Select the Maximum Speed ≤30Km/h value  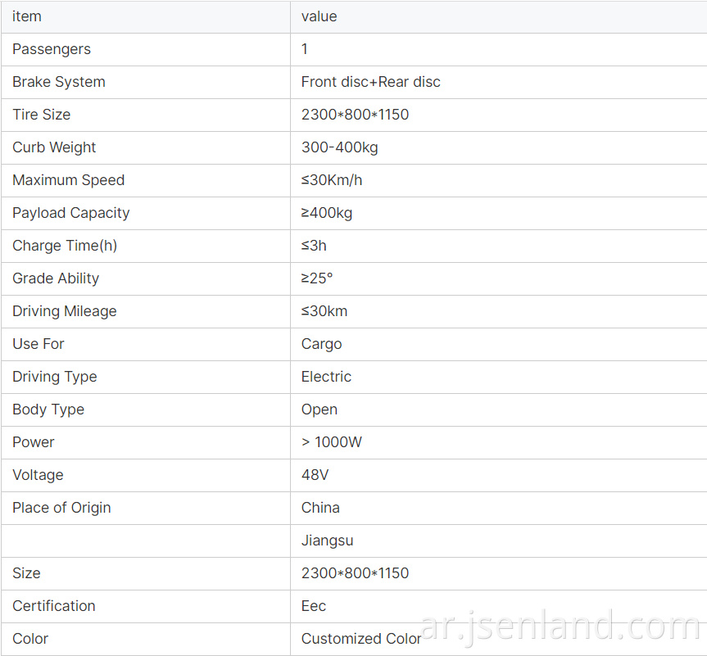tap(332, 180)
